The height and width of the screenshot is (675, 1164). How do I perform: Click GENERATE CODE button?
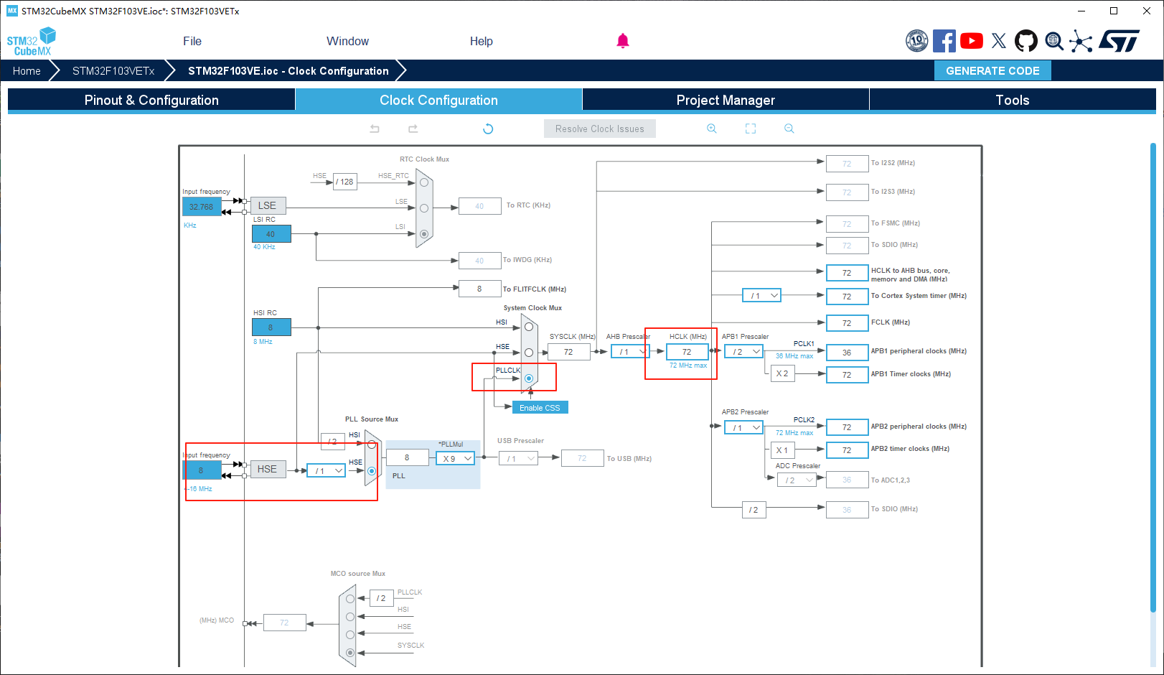point(992,70)
